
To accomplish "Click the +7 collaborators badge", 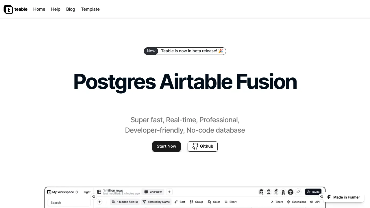I will [298, 192].
